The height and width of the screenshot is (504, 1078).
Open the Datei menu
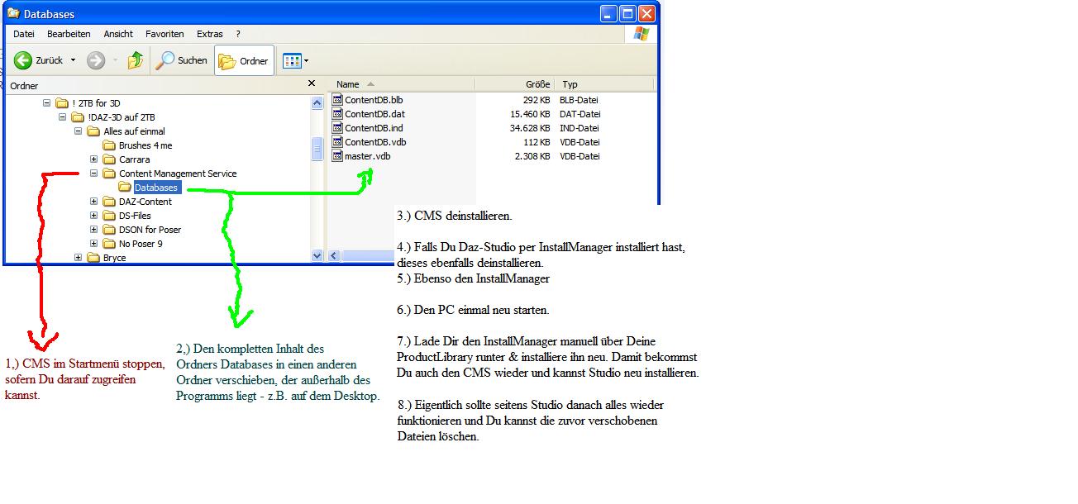tap(24, 34)
